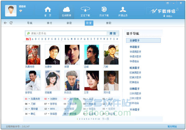Open 邓丽君 singer photo
This screenshot has width=186, height=130.
(52, 80)
